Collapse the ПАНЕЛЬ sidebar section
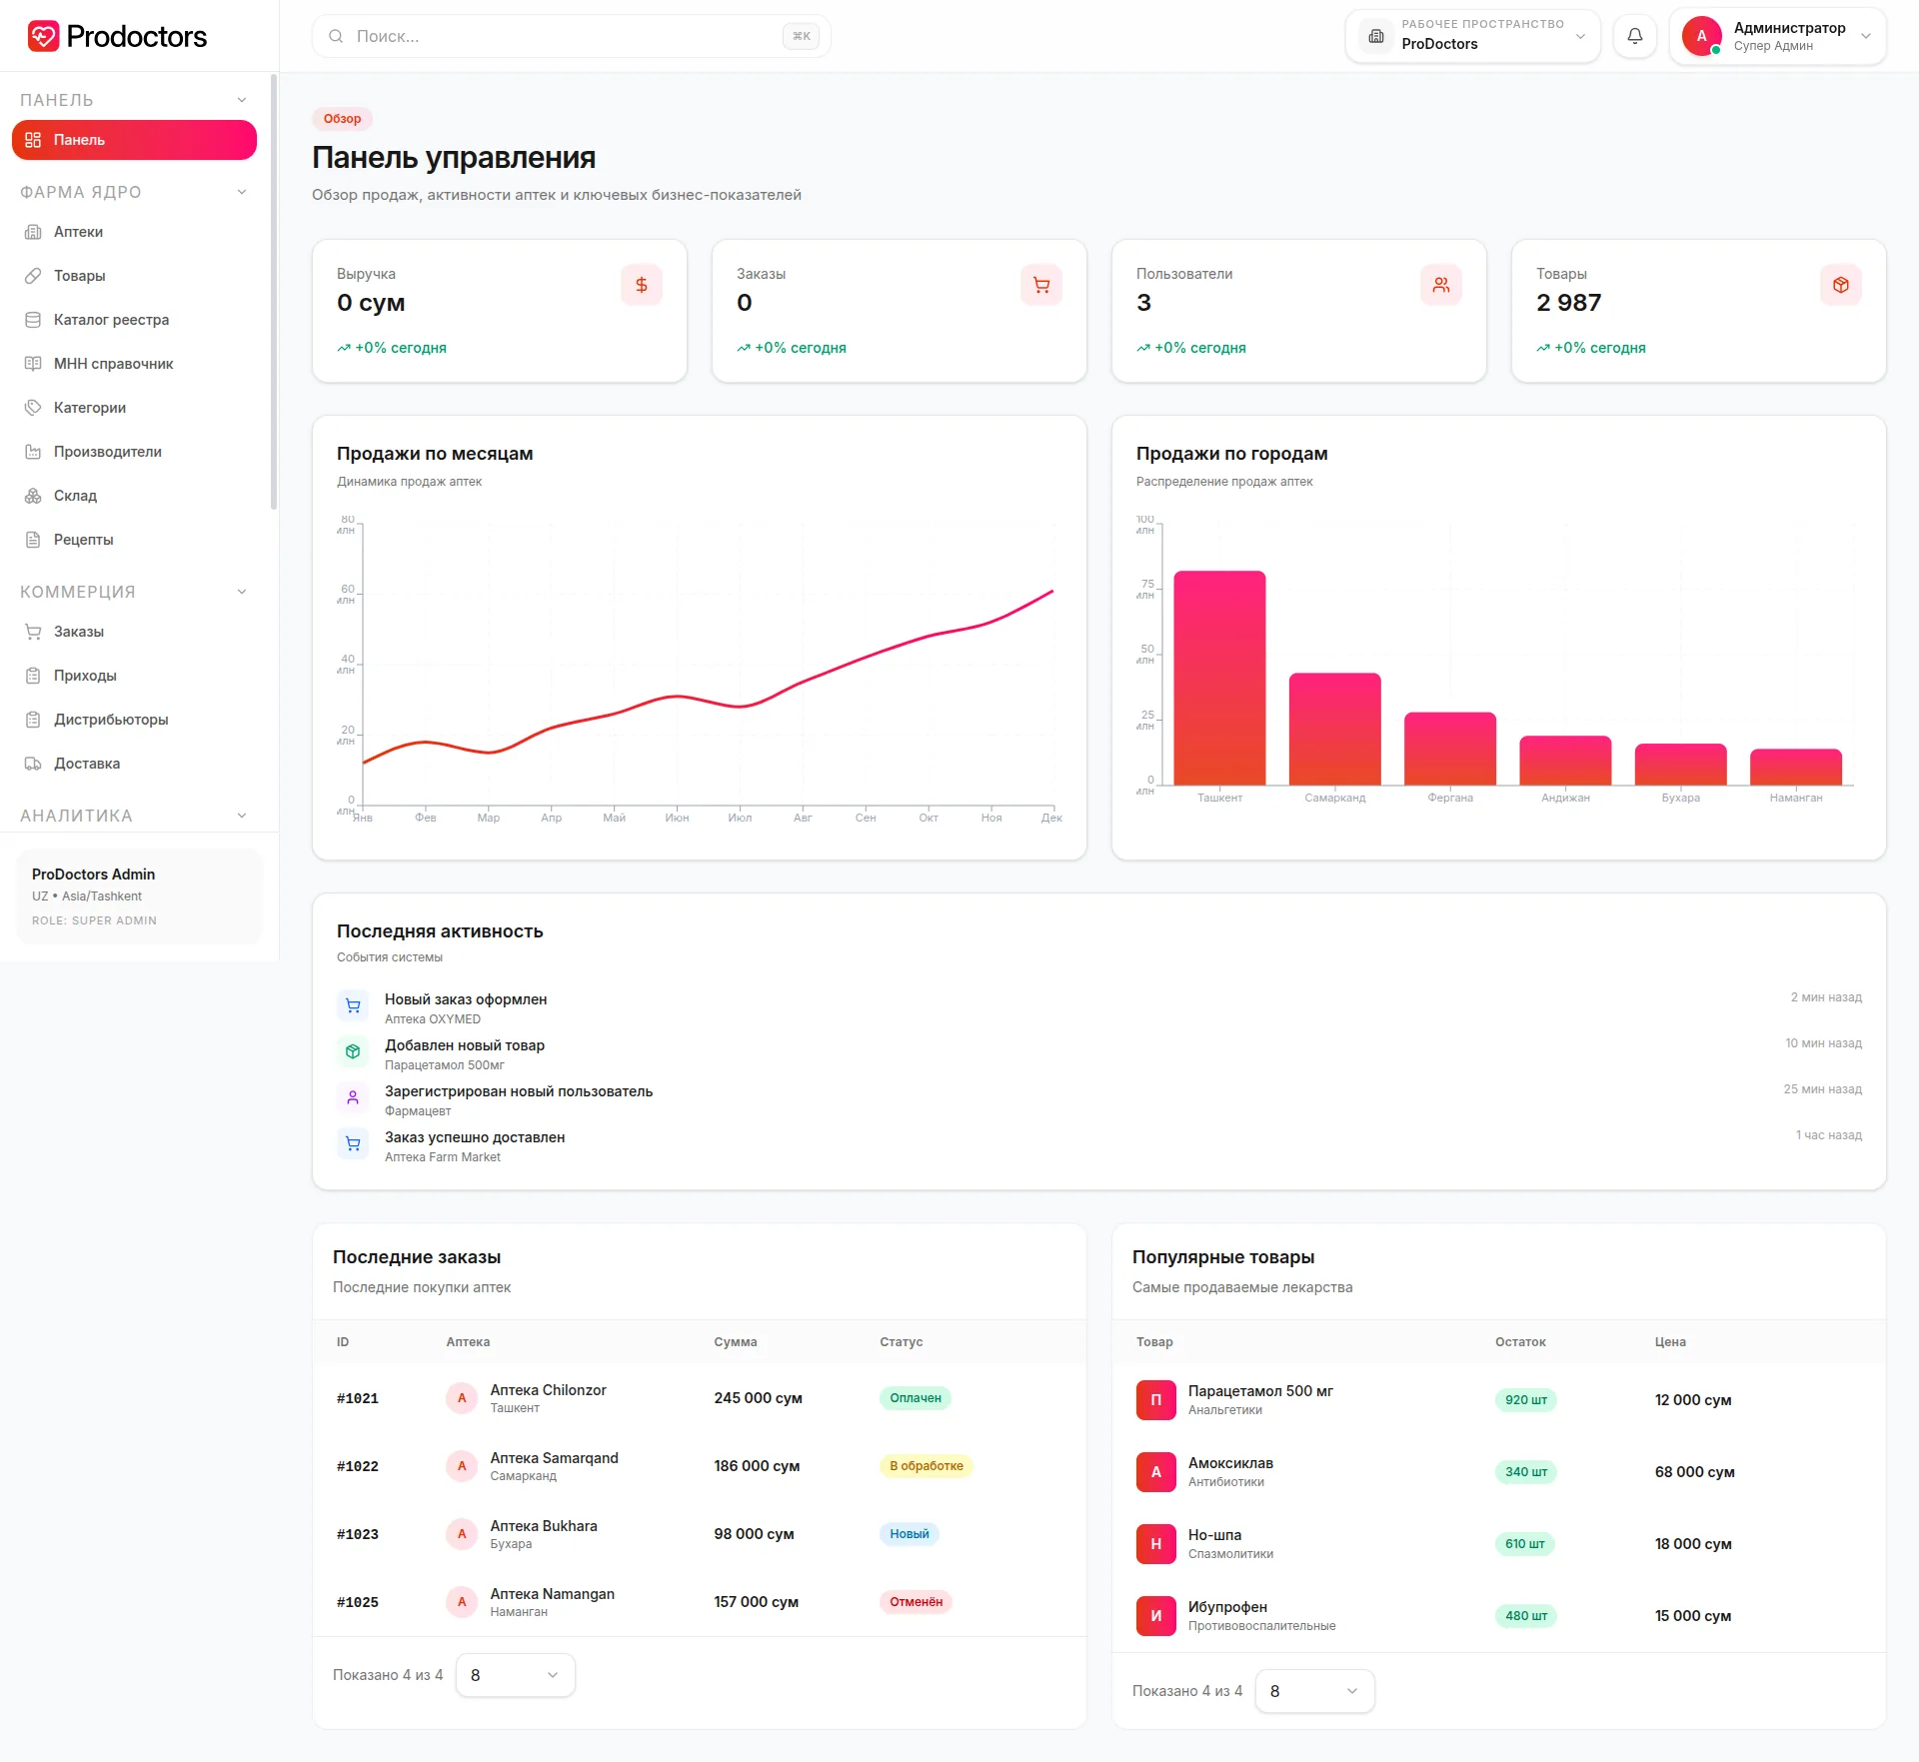 pyautogui.click(x=134, y=100)
